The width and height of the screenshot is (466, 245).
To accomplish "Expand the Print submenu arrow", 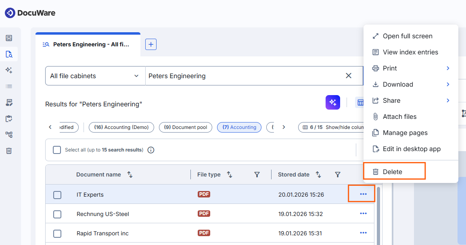I will (x=448, y=69).
